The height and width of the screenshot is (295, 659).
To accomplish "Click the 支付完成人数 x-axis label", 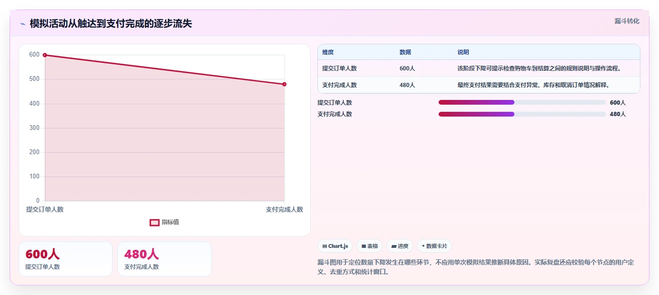I will coord(284,209).
